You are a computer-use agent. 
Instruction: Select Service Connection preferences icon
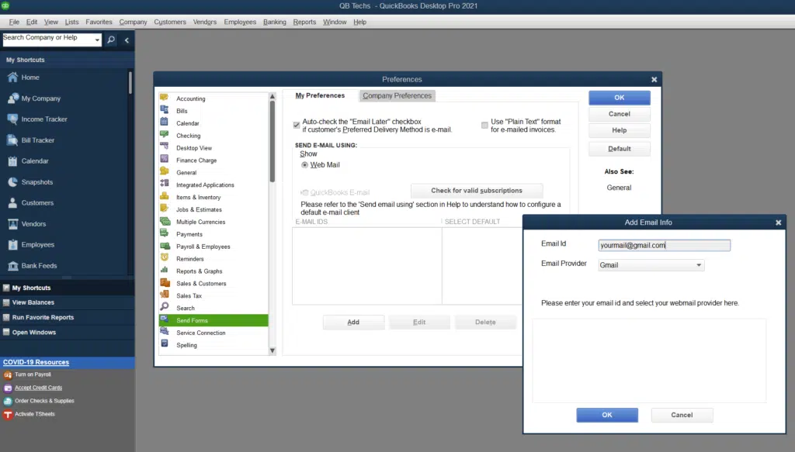click(165, 332)
